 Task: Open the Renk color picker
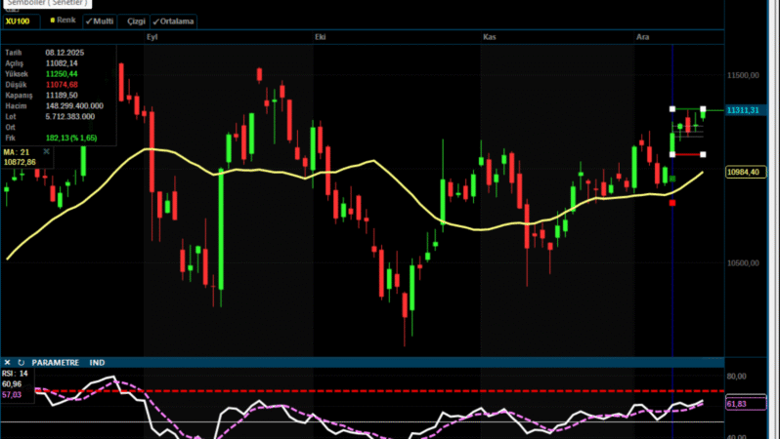click(x=63, y=20)
